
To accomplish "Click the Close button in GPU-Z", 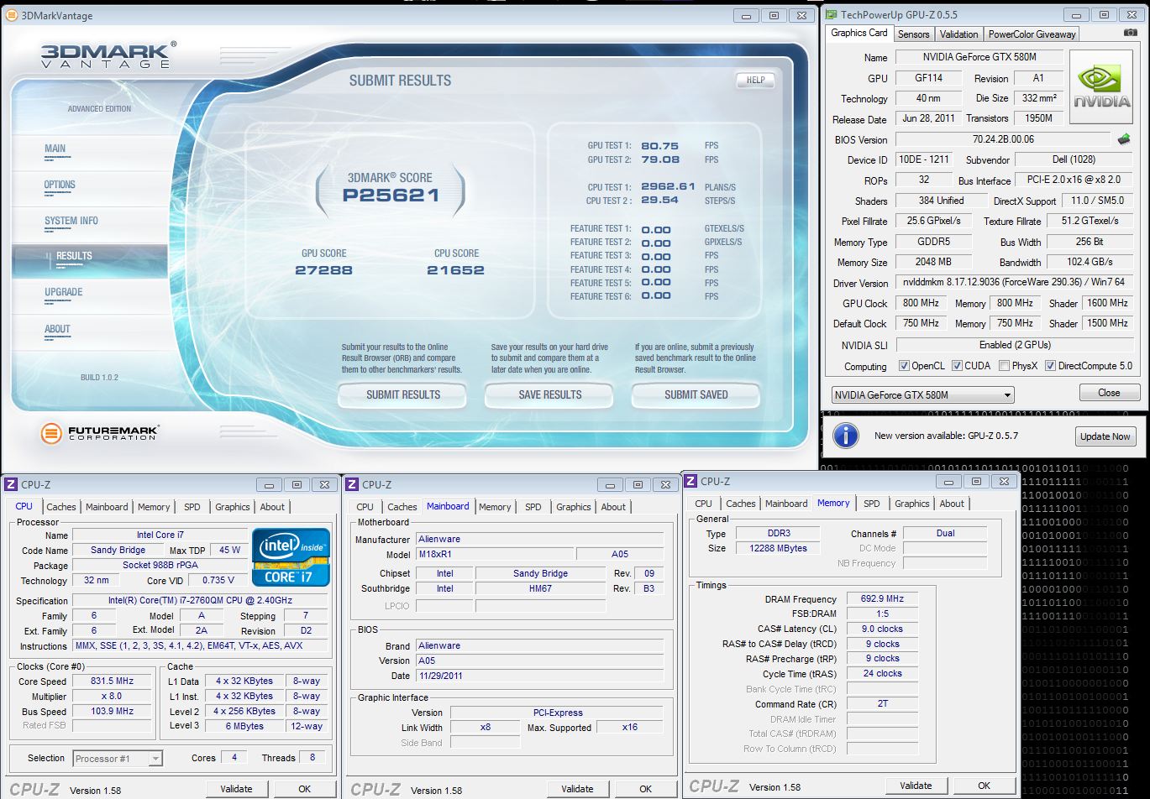I will click(1109, 393).
